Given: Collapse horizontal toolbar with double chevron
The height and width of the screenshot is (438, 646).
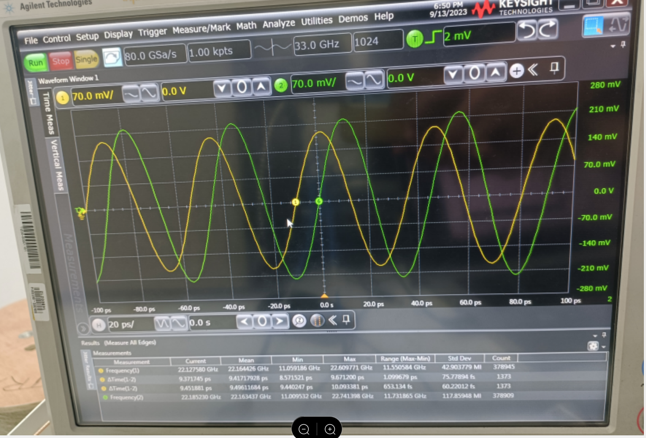Looking at the screenshot, I should 333,320.
